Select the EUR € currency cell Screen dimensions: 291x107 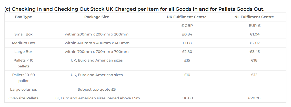(254, 26)
